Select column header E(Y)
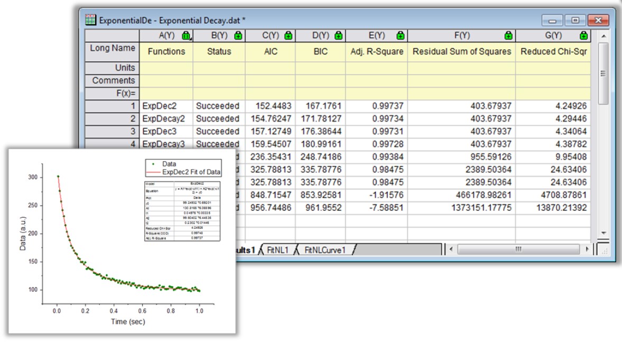Image resolution: width=622 pixels, height=342 pixels. (x=376, y=36)
